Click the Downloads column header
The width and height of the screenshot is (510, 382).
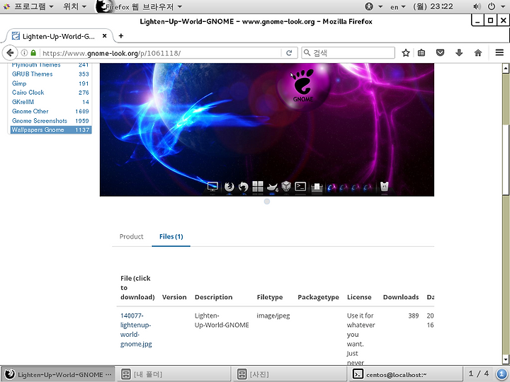click(401, 297)
